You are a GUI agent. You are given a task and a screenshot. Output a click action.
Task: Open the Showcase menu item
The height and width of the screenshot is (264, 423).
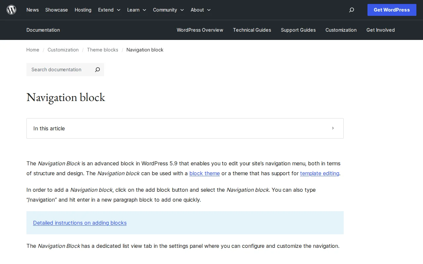[56, 10]
